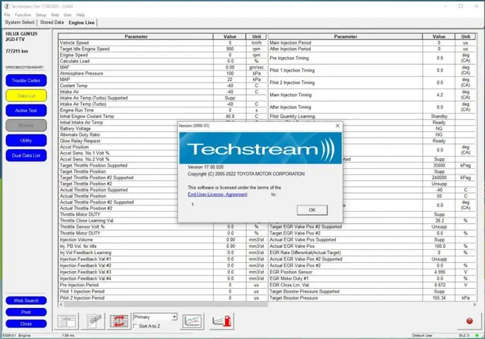Screen dimensions: 485x339
Task: Click the Techstream logo banner
Action: 260,148
